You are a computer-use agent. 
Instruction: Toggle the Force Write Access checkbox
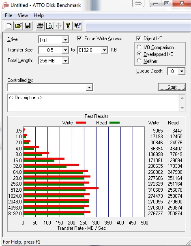point(79,39)
